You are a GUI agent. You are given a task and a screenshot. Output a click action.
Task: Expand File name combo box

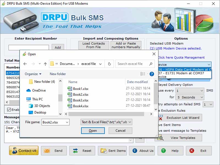pos(67,122)
